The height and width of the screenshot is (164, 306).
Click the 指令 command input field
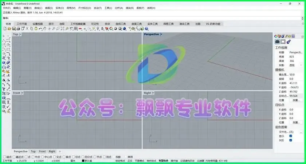point(154,18)
